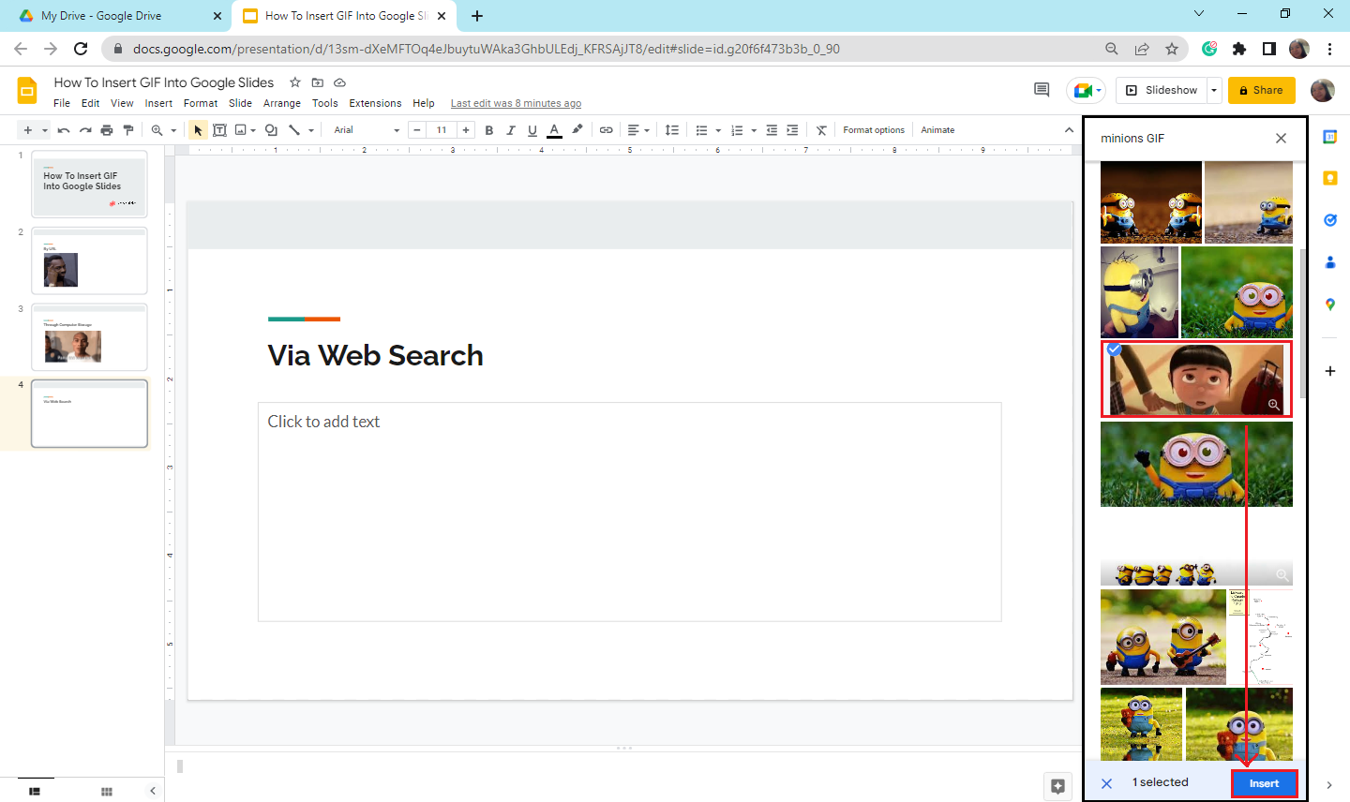Viewport: 1350px width, 802px height.
Task: Click the blue Insert button
Action: pos(1264,783)
